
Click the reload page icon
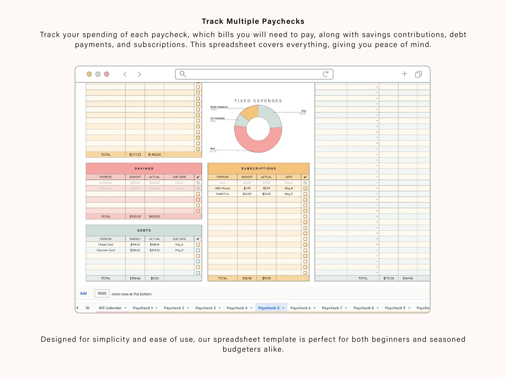point(326,74)
